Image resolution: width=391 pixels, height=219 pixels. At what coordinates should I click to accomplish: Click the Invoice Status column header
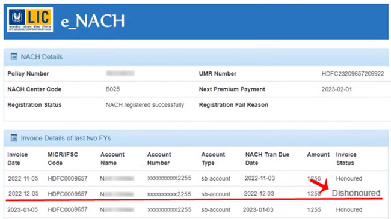pos(346,158)
